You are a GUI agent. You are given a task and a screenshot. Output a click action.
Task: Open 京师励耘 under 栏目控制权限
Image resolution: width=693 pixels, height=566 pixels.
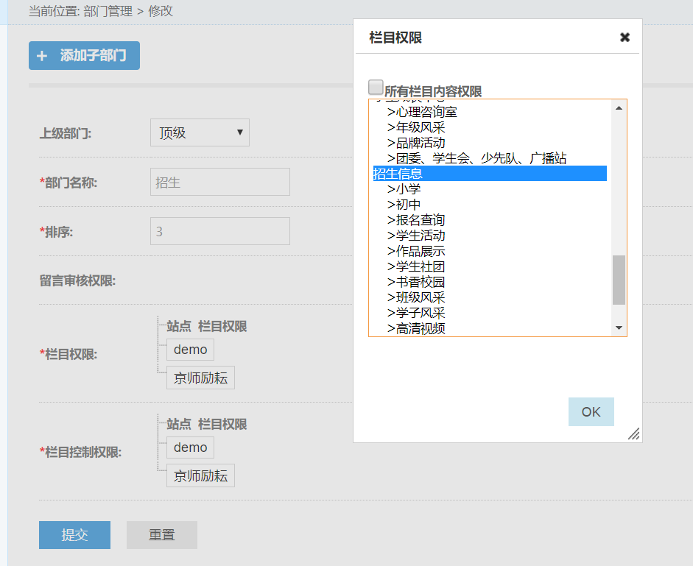pos(200,476)
